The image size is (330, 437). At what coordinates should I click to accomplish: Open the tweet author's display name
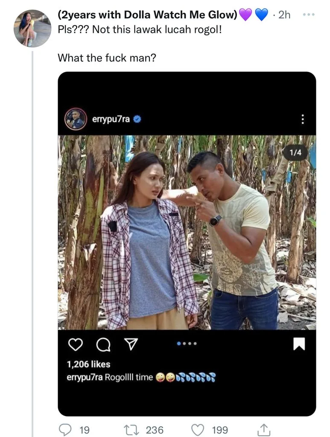click(147, 15)
